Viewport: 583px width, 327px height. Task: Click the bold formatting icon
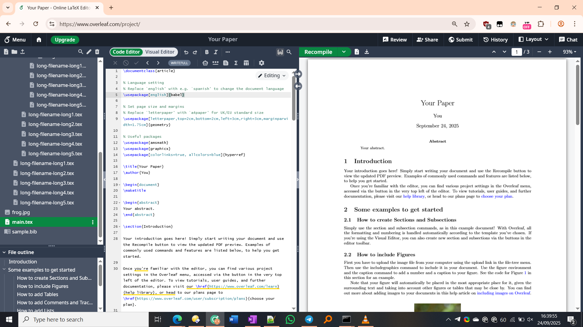point(207,52)
